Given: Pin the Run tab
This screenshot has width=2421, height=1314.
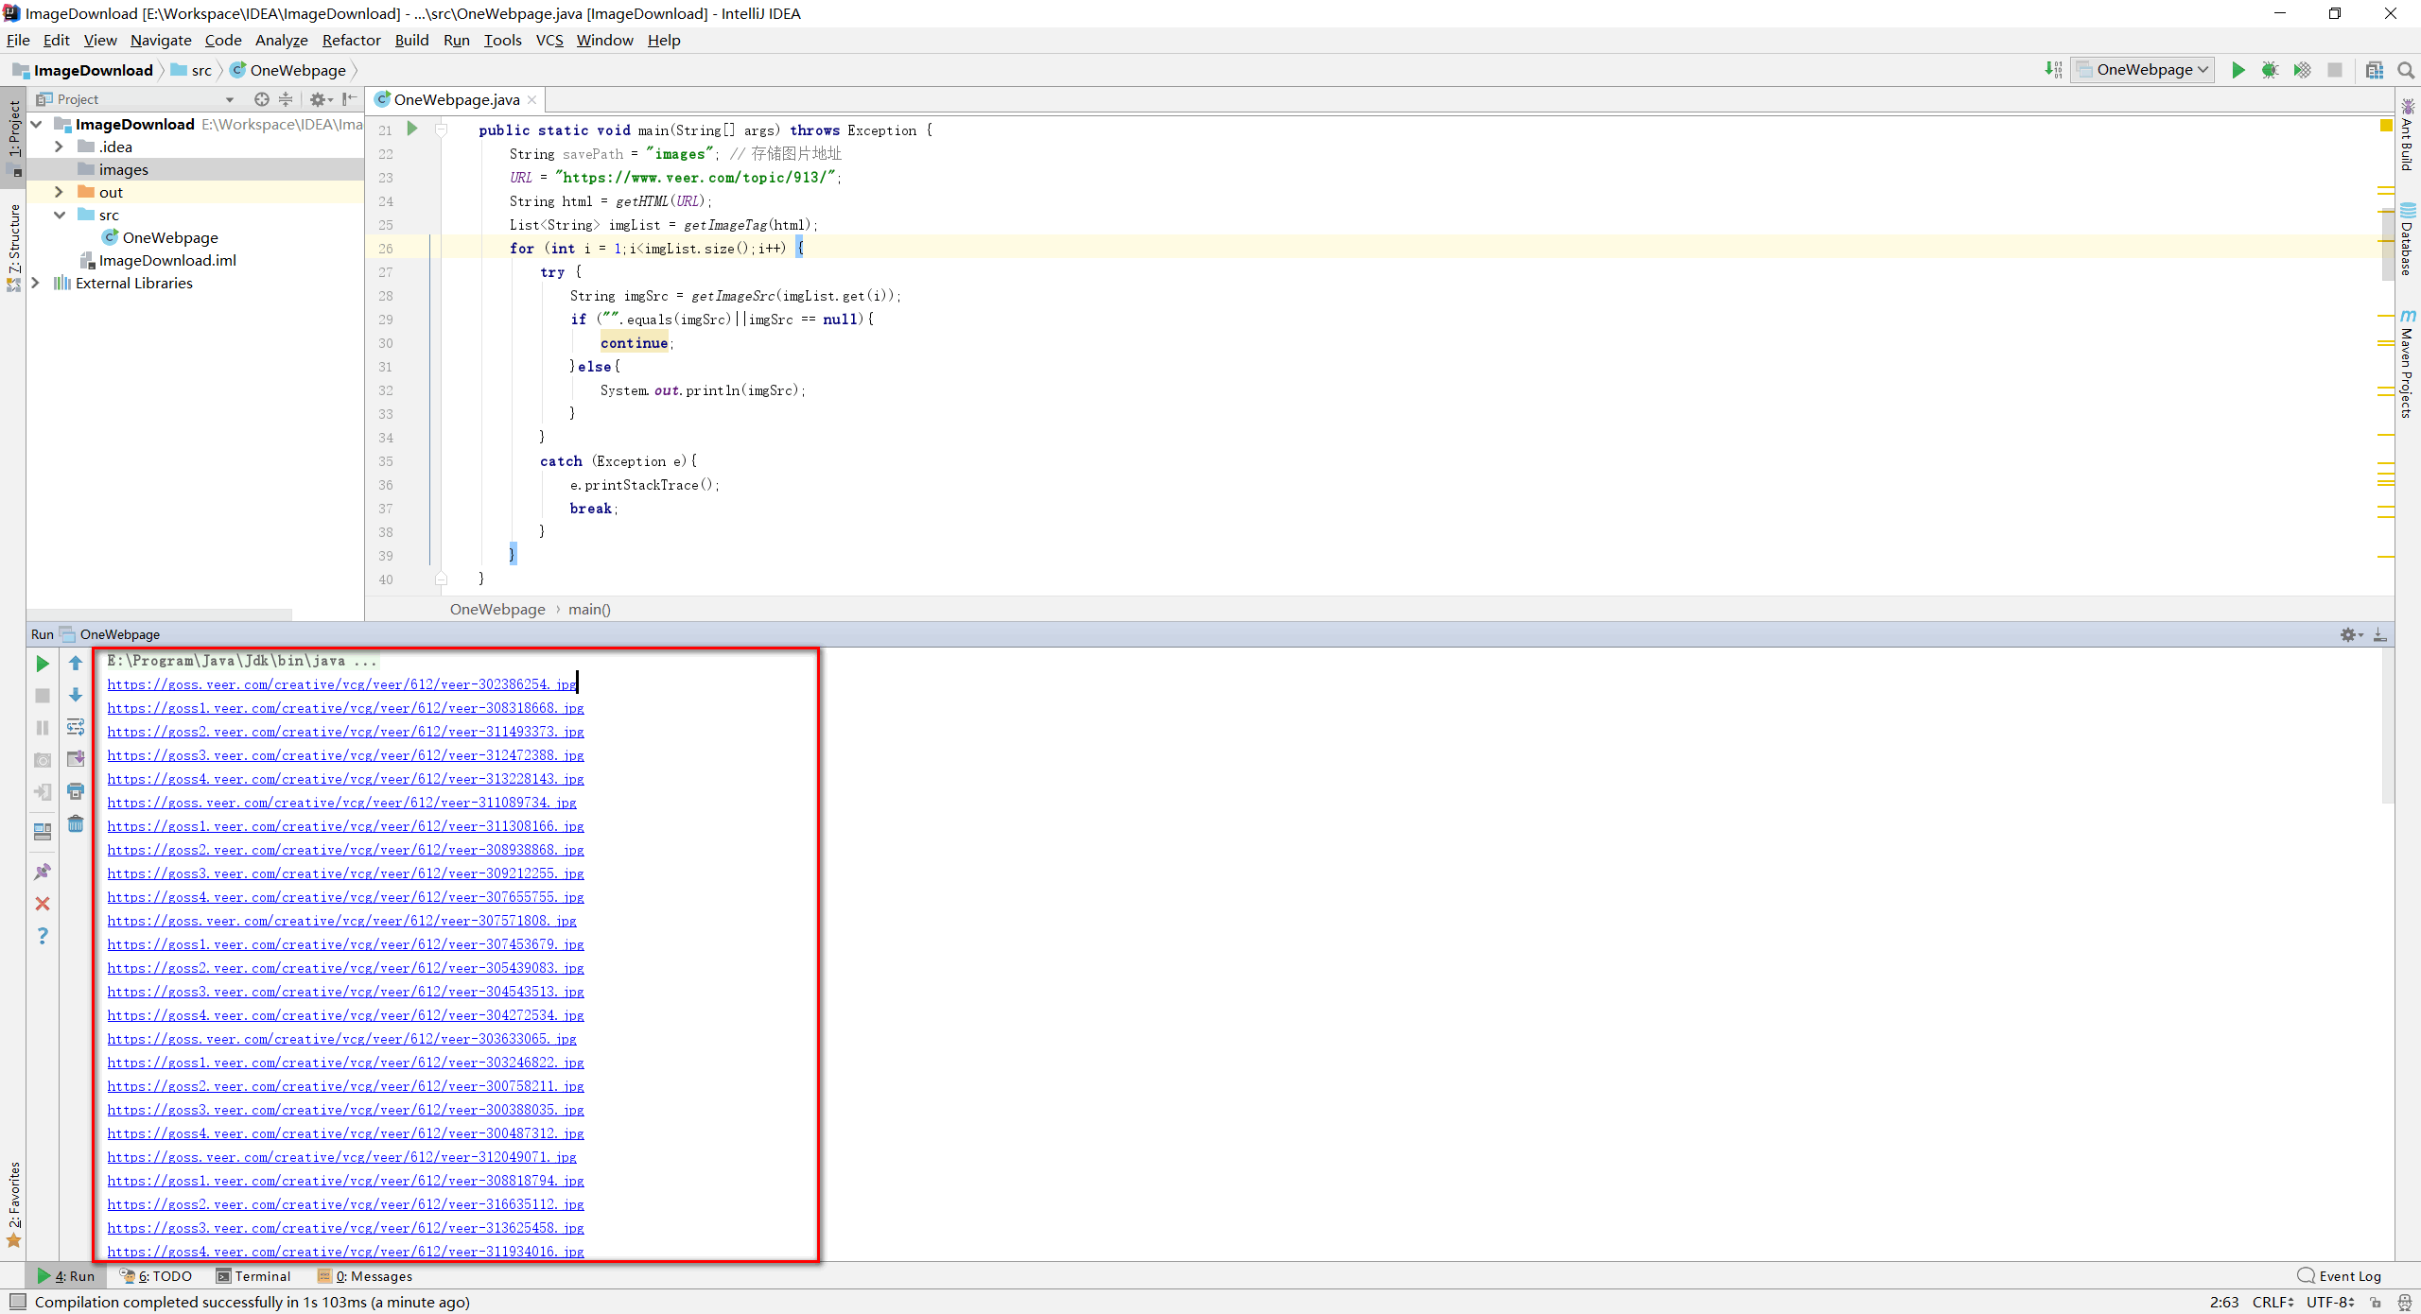Looking at the screenshot, I should pyautogui.click(x=43, y=872).
